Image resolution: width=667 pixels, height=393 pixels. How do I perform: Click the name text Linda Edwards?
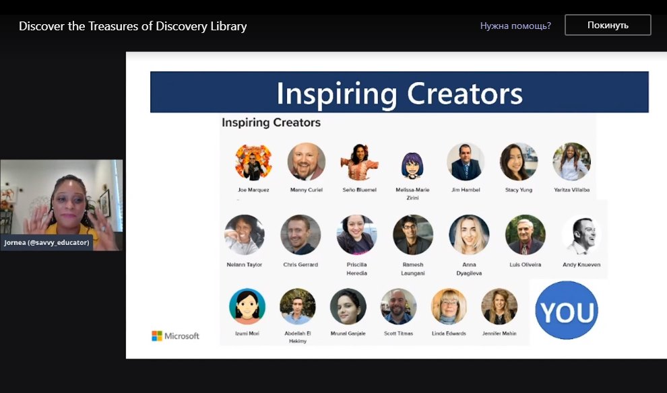click(x=449, y=333)
